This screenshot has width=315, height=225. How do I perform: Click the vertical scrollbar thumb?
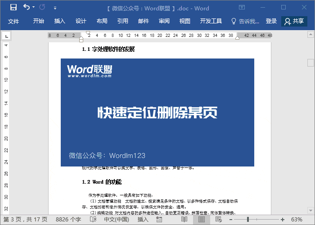pos(310,63)
